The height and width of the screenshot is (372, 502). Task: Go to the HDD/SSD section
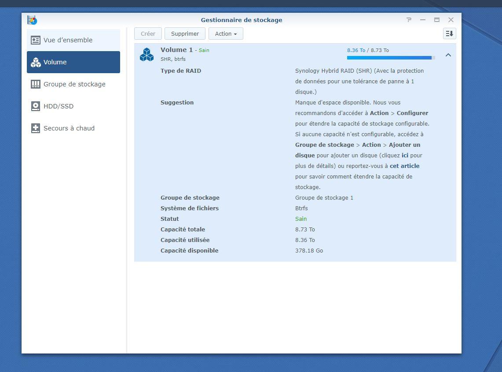pyautogui.click(x=58, y=106)
